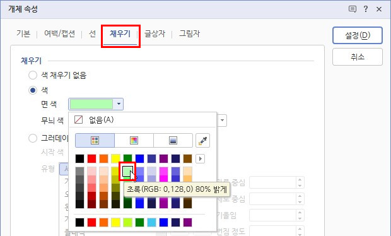The image size is (391, 236).
Task: Select the lightest pink shade of red
Action: 92,171
